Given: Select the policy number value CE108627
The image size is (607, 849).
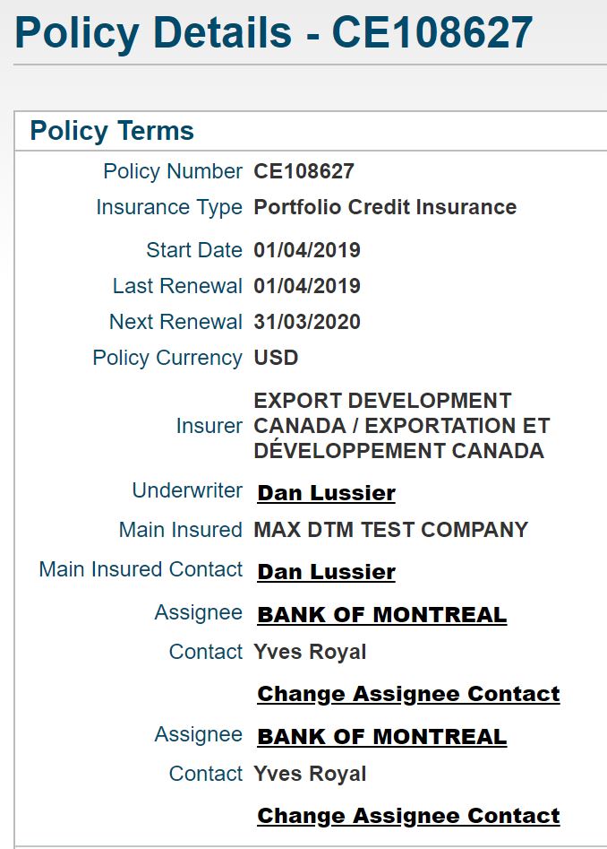Looking at the screenshot, I should tap(303, 171).
